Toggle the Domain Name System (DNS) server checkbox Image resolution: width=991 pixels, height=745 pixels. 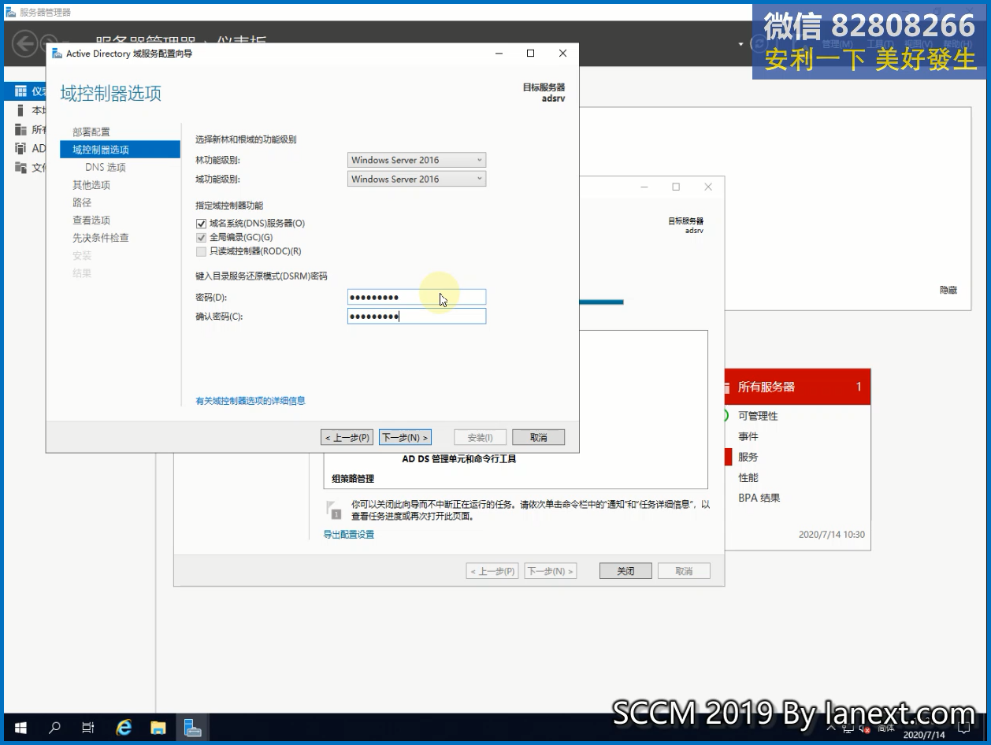click(x=201, y=224)
